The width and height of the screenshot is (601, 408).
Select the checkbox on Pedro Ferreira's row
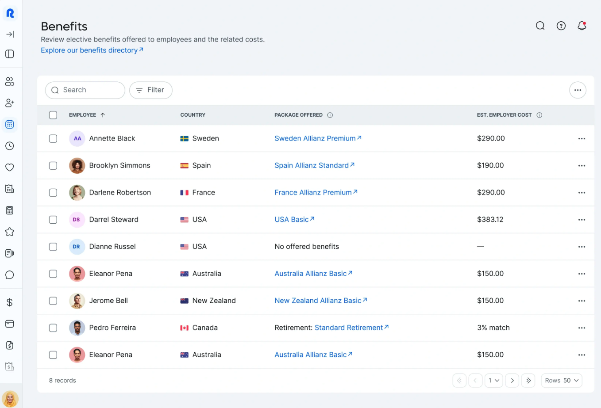coord(53,328)
